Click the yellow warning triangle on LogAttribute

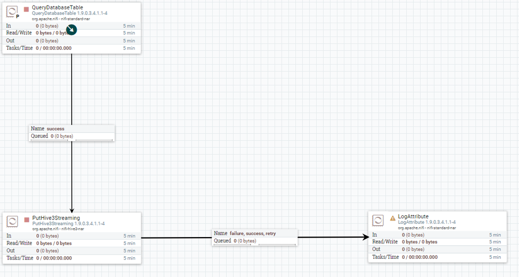[393, 218]
